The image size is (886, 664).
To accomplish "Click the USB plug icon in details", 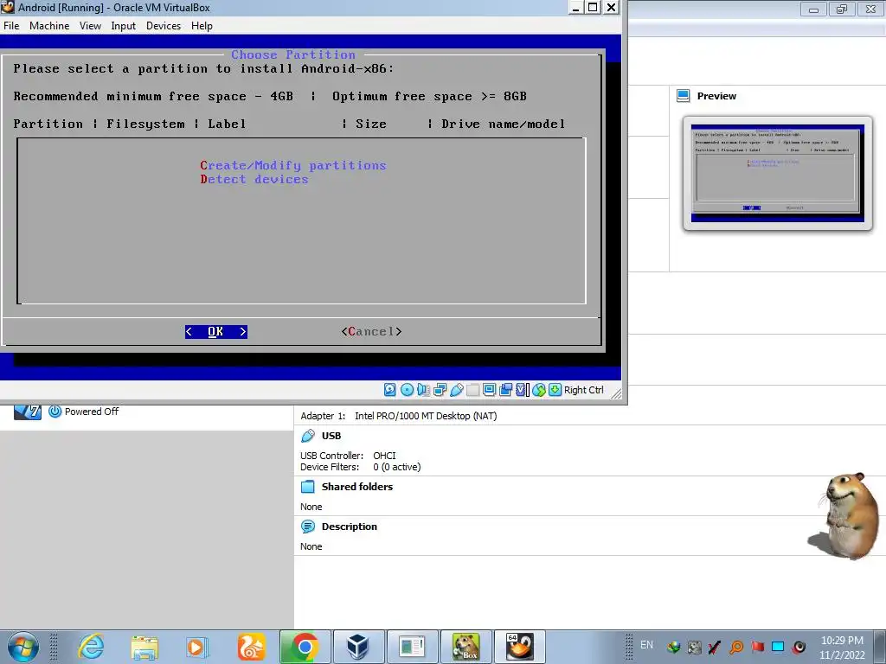I will click(308, 436).
